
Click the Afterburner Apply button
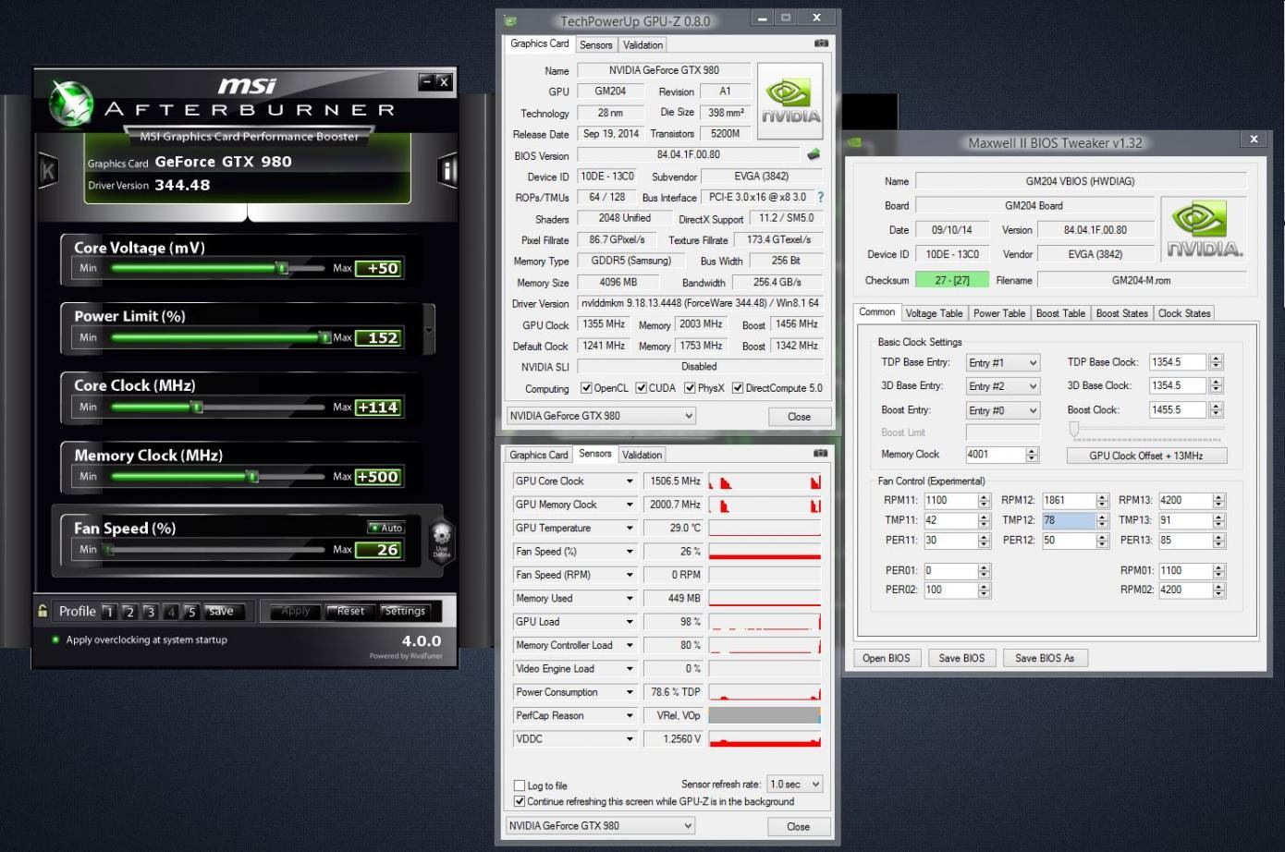[296, 611]
